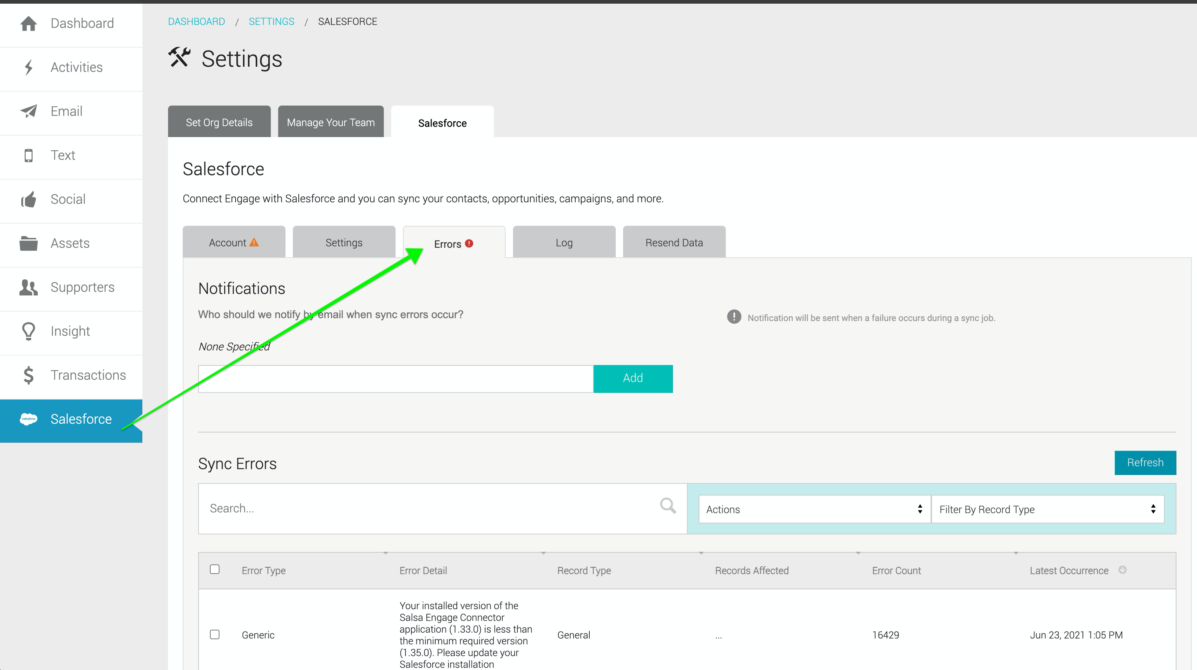Open the Errors sub-tab
The image size is (1197, 670).
pos(454,242)
